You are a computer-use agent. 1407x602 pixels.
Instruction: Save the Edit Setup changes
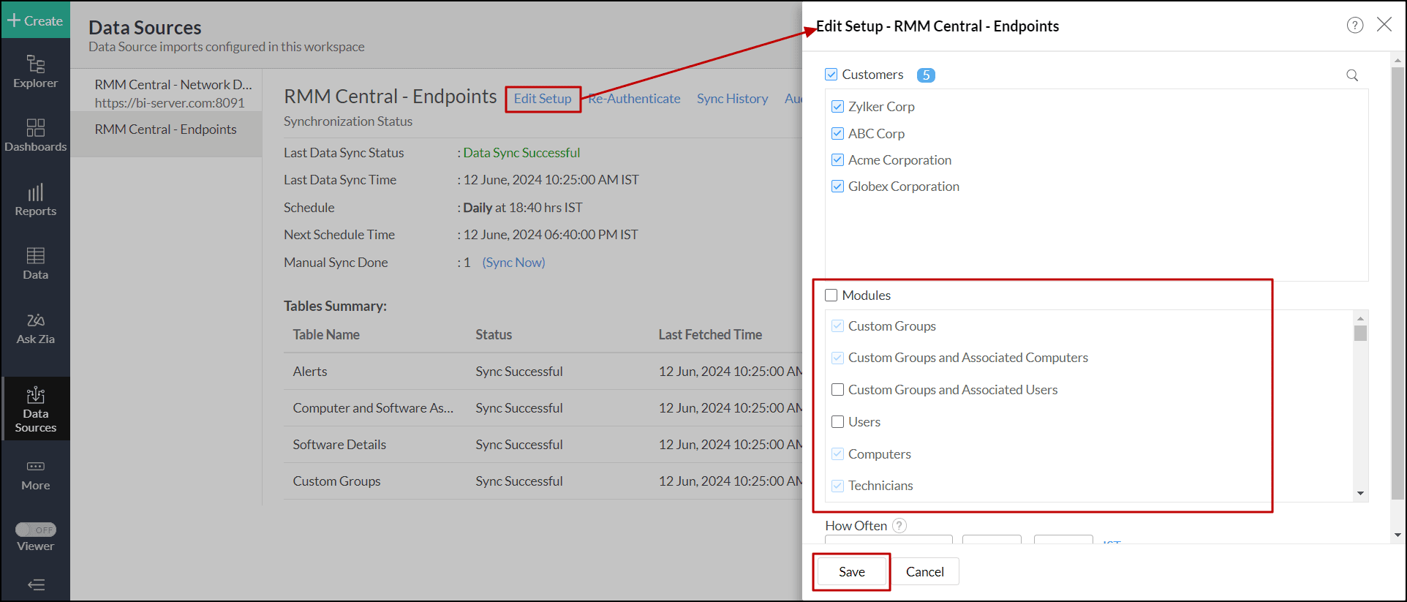851,572
